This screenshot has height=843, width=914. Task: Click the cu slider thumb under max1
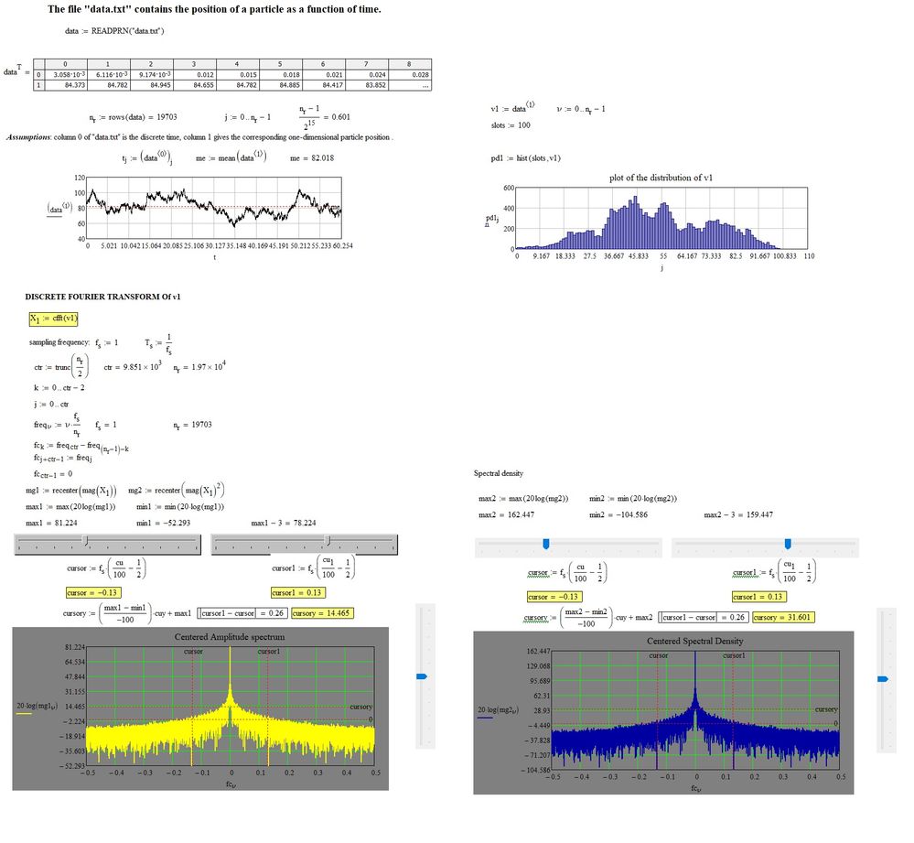(x=86, y=541)
